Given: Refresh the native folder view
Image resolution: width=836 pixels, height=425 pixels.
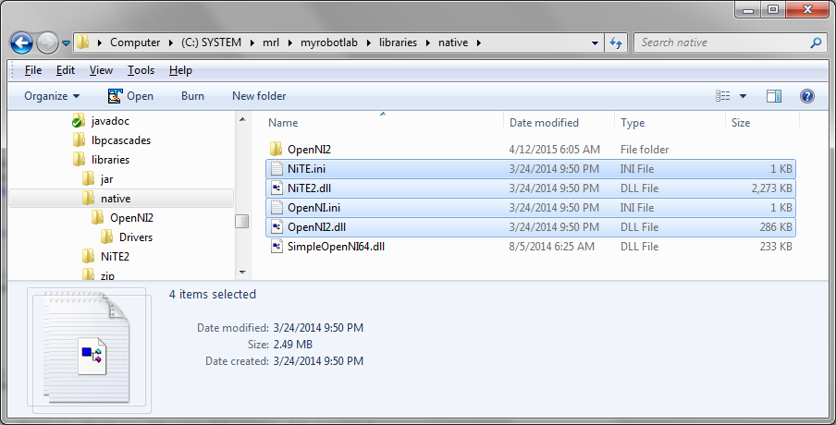Looking at the screenshot, I should click(616, 42).
